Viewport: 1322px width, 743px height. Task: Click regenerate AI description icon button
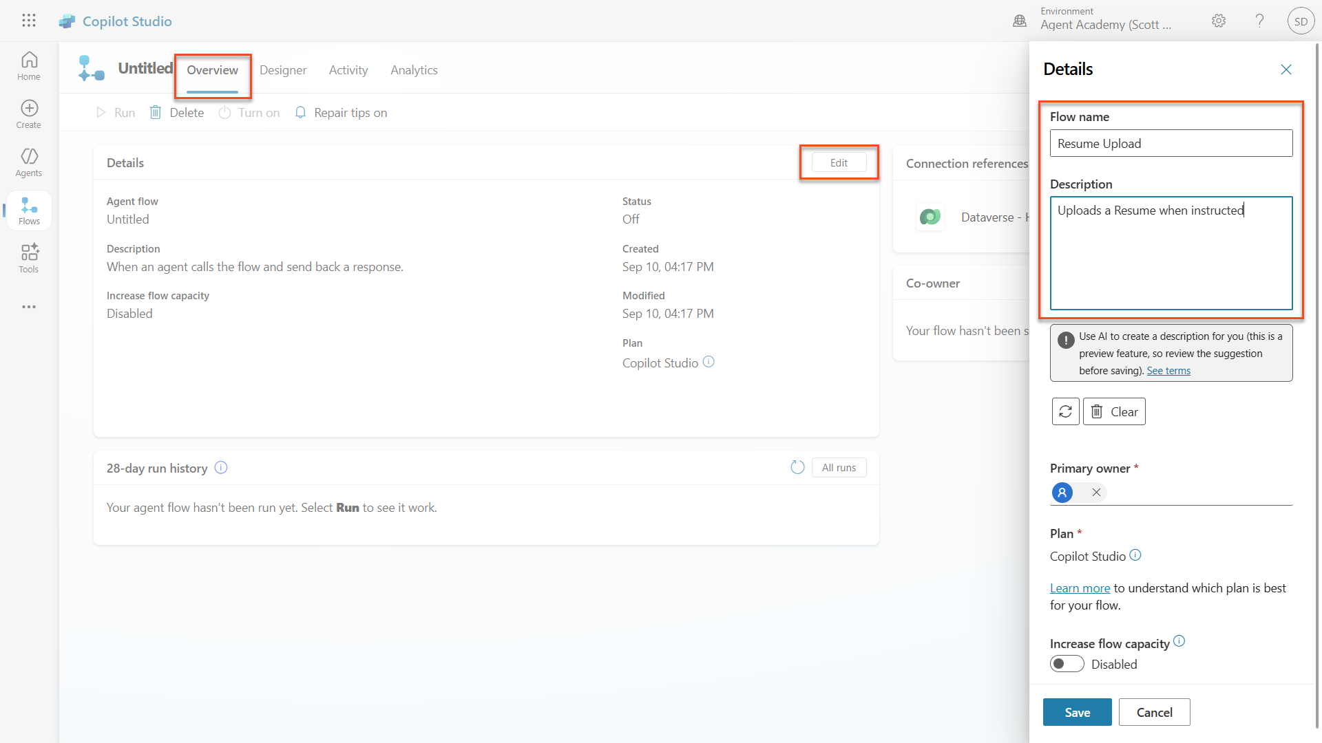tap(1065, 411)
